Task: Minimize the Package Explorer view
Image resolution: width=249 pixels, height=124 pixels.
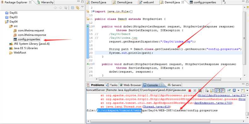Action: (x=78, y=2)
